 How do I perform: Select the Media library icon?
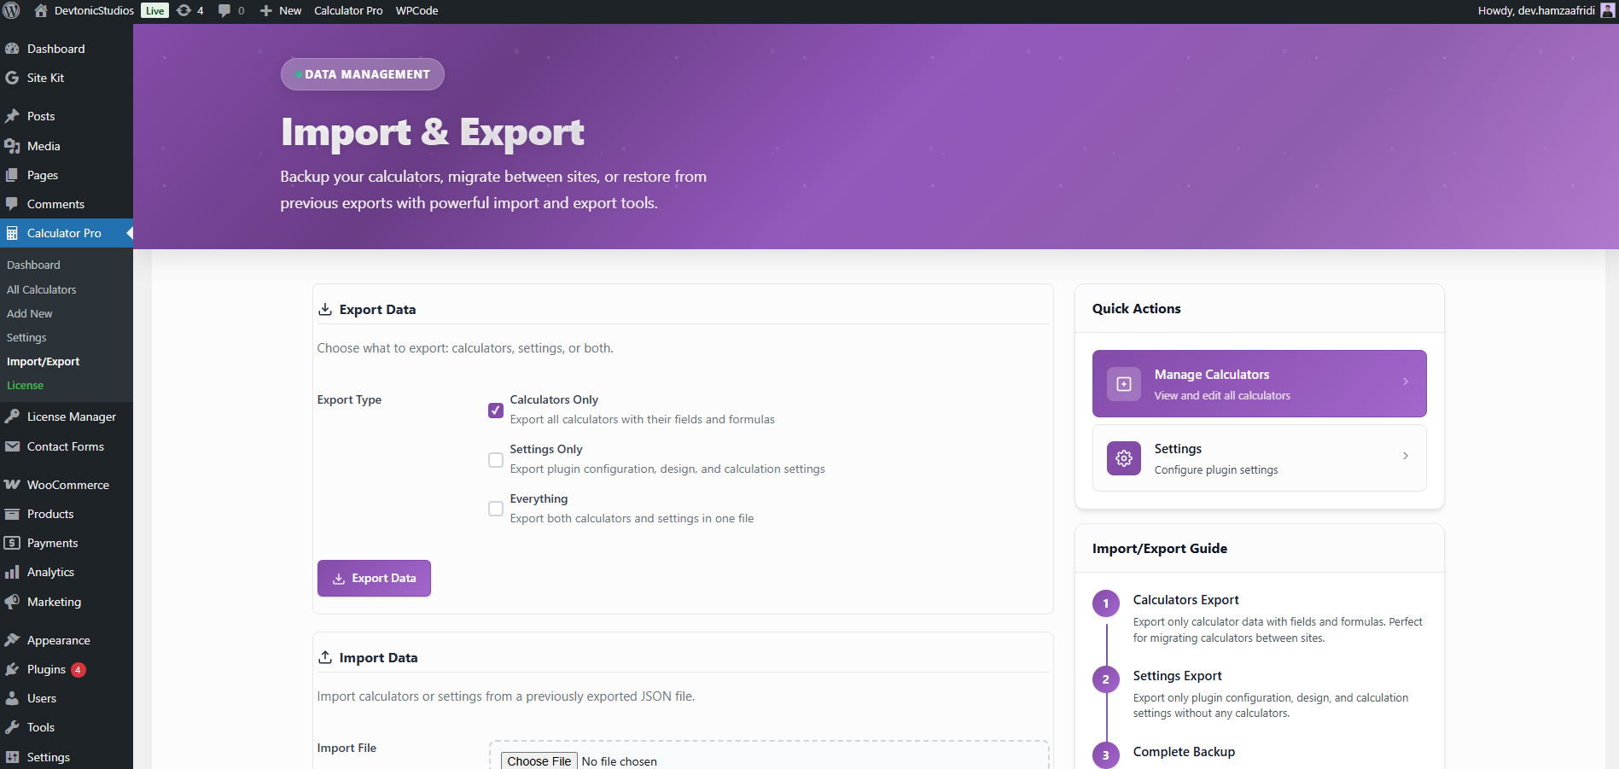13,146
